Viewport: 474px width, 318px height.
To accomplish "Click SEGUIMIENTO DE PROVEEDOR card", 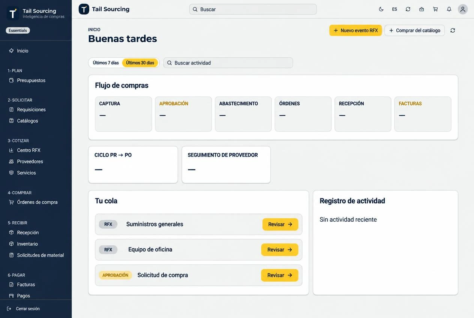I will (226, 165).
